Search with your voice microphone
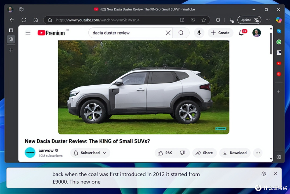Screen dimensions: 290x194 point(199,33)
